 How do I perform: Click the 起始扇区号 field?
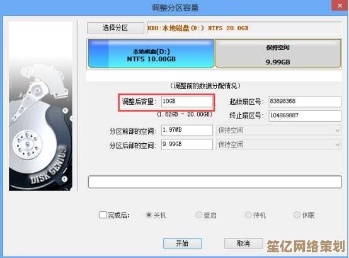coord(305,102)
